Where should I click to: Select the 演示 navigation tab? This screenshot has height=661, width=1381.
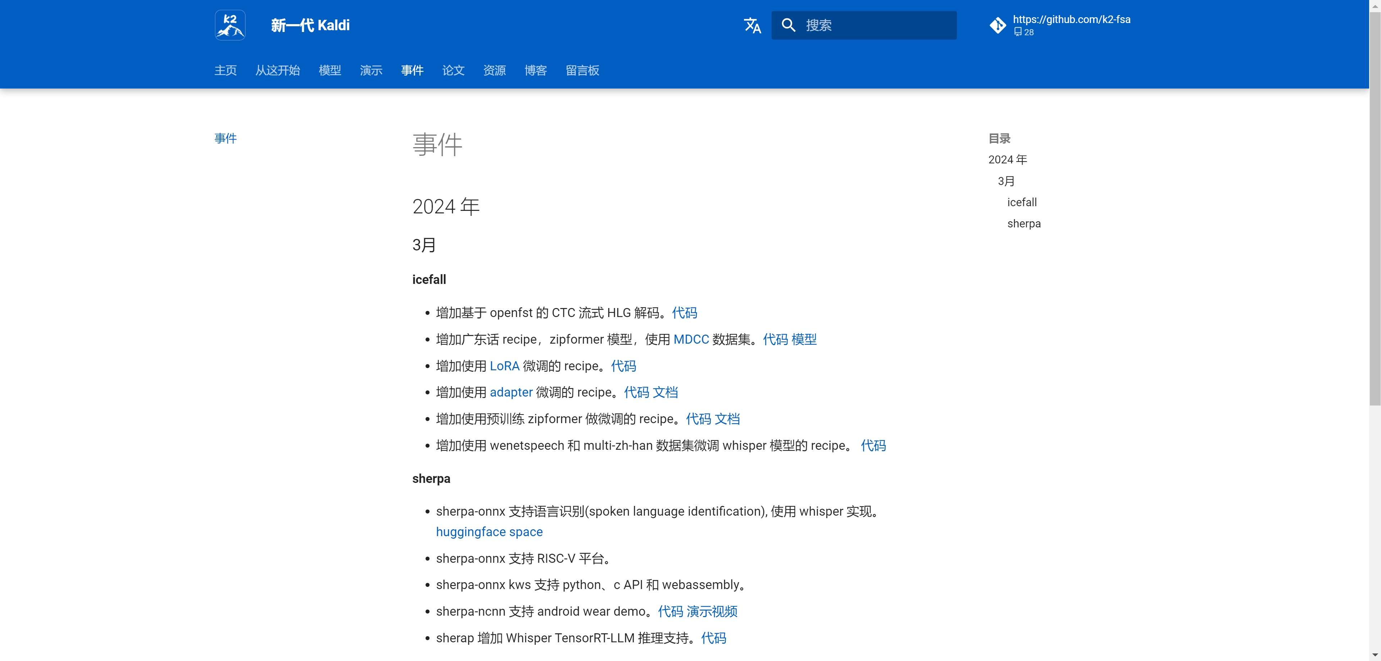tap(371, 70)
